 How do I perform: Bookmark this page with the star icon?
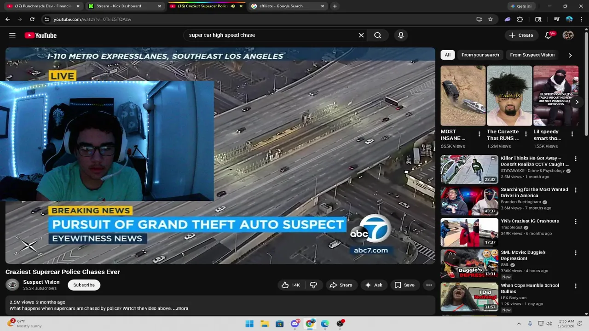(491, 19)
